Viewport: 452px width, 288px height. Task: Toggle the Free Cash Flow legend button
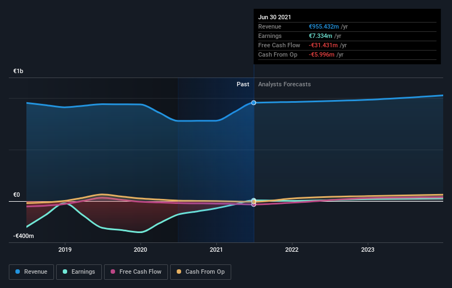coord(136,272)
